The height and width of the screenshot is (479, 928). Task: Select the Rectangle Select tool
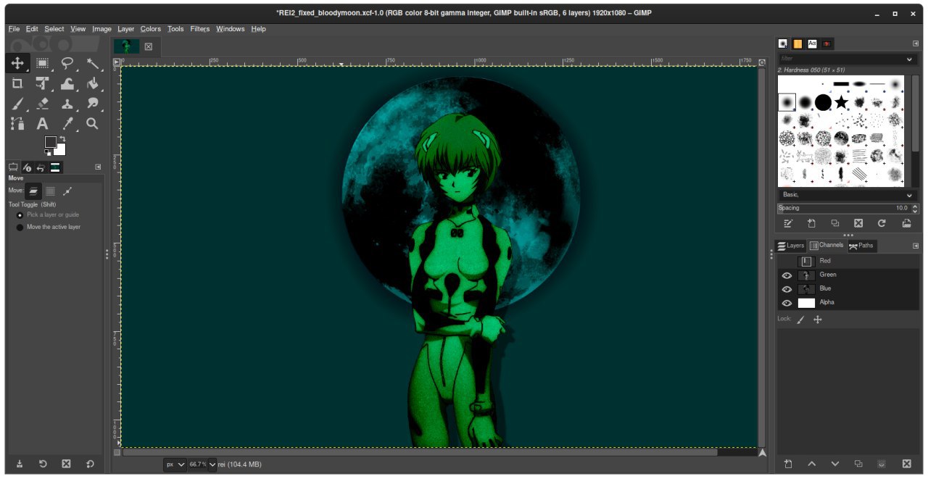[x=43, y=63]
